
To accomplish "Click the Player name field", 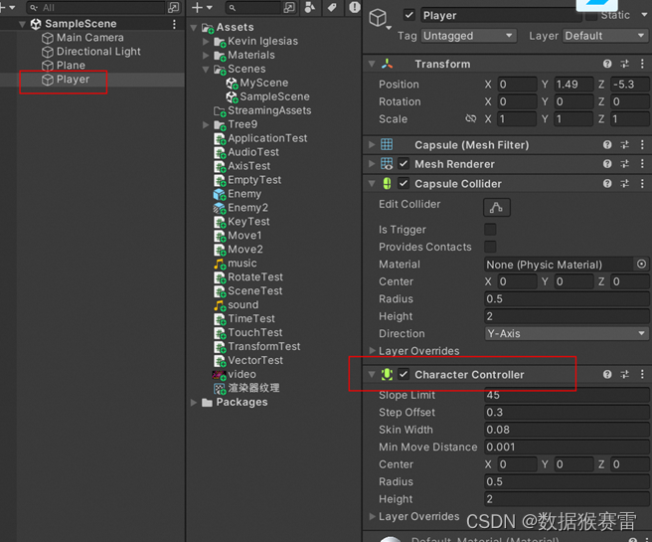I will point(501,15).
